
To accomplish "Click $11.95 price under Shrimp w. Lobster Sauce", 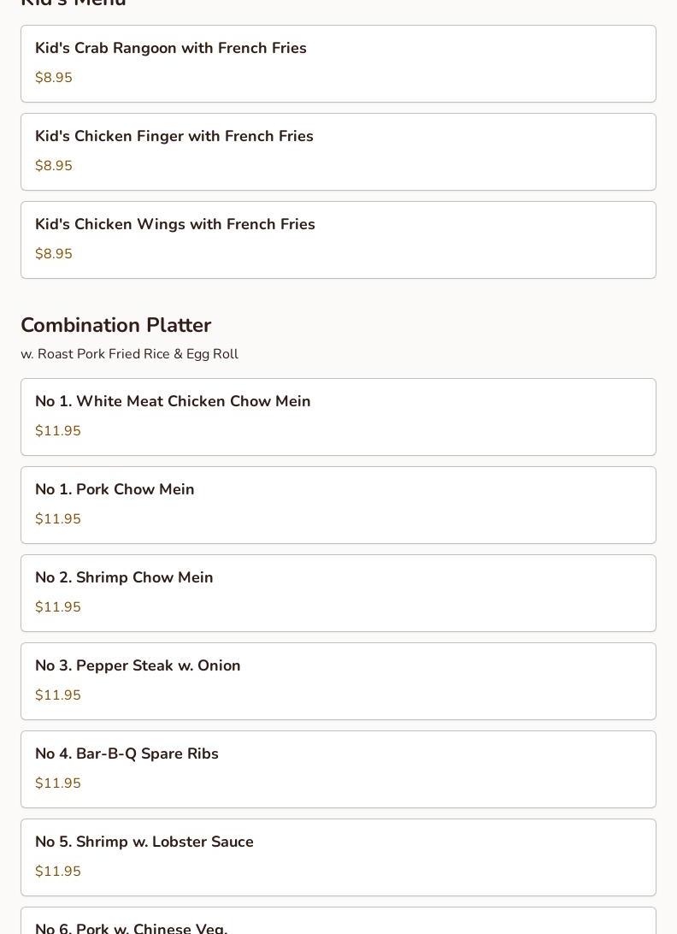I will pyautogui.click(x=58, y=872).
